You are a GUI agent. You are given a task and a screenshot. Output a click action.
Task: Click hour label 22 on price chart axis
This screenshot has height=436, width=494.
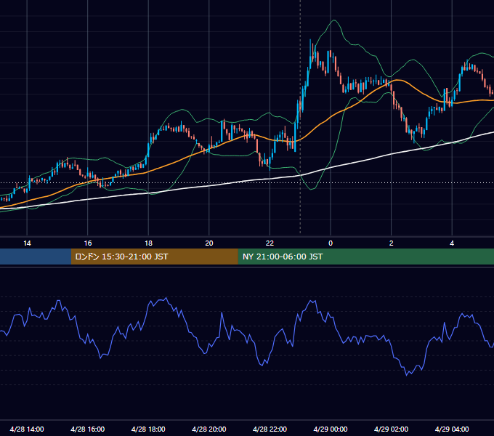coord(270,243)
